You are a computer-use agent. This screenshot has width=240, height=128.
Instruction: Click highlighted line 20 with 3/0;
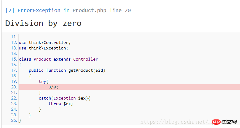pyautogui.click(x=129, y=87)
